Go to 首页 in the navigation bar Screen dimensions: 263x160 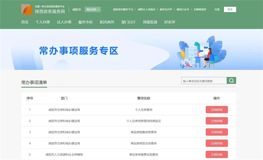coord(25,22)
